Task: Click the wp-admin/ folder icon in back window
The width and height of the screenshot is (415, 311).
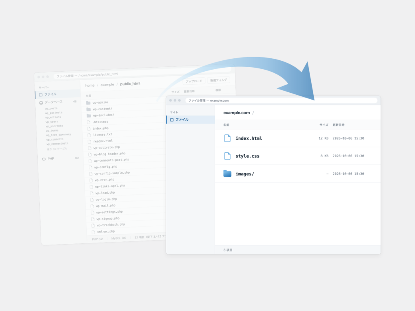Action: (x=88, y=102)
